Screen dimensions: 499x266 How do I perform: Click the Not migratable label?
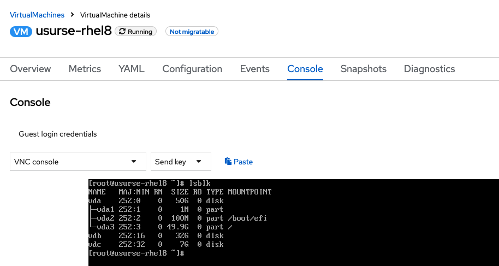[x=192, y=32]
